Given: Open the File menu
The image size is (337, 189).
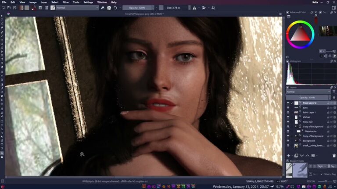Looking at the screenshot, I should coord(4,2).
